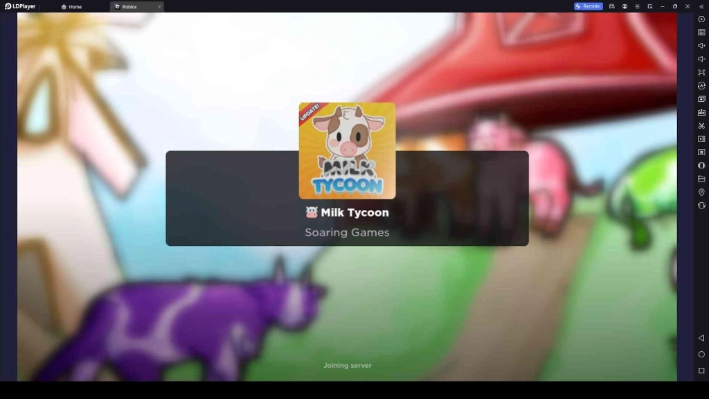Viewport: 709px width, 399px height.
Task: Tap the Android back triangle button
Action: point(701,338)
